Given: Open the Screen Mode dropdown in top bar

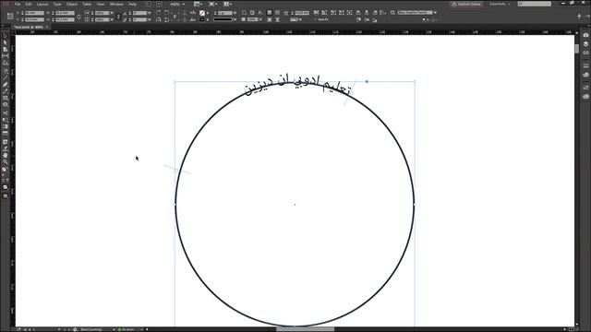Looking at the screenshot, I should point(213,4).
